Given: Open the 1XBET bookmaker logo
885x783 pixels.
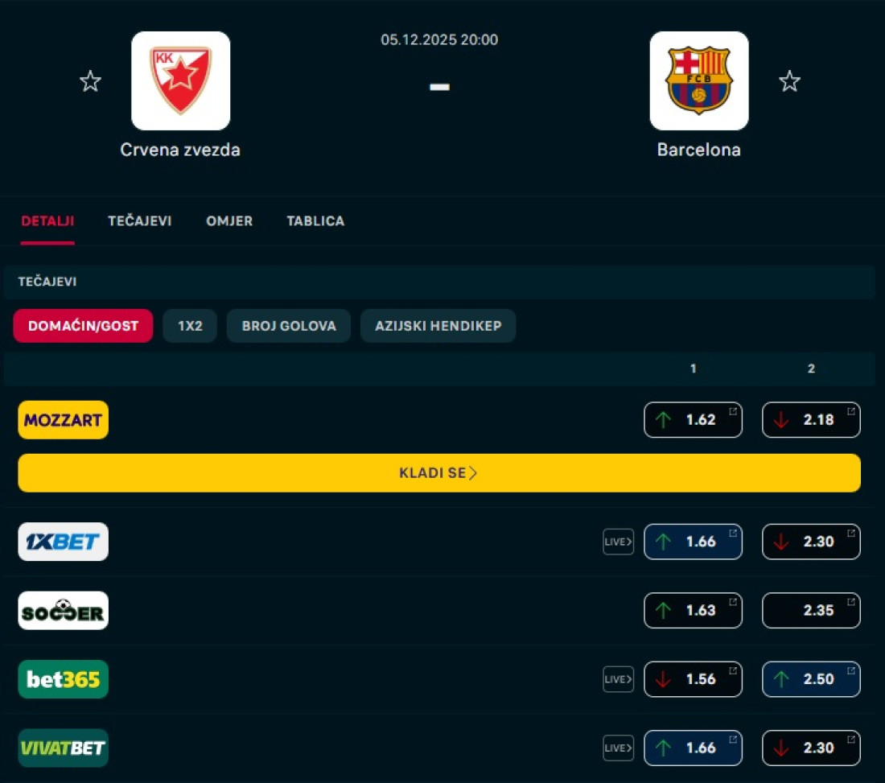Looking at the screenshot, I should coord(64,542).
